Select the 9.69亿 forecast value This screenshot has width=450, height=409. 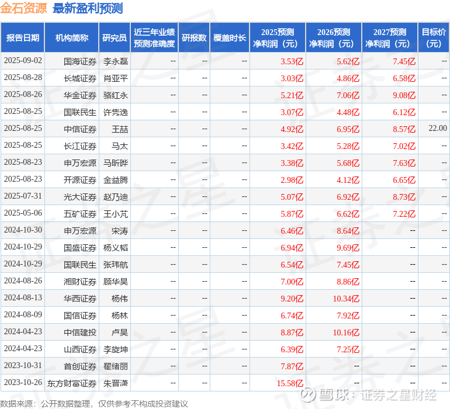348,248
